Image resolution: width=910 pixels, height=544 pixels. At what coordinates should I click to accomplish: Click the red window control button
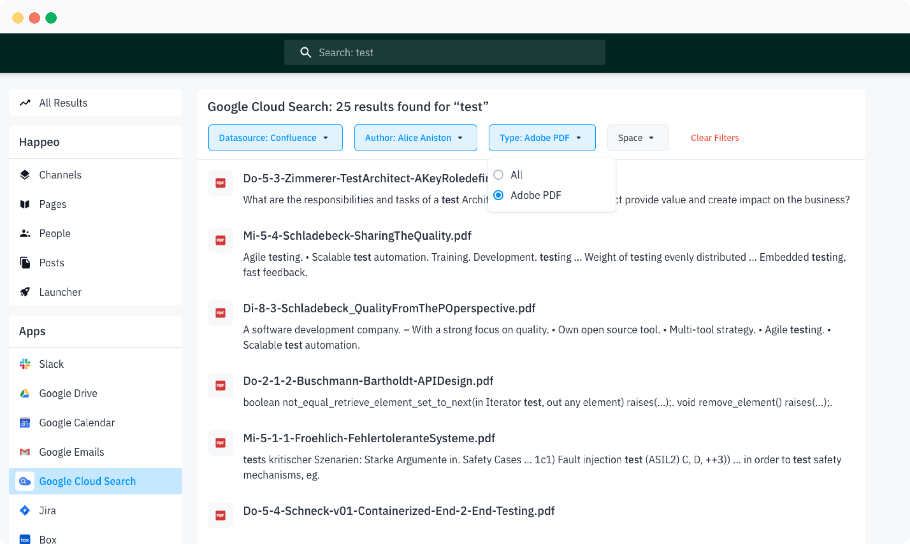(34, 18)
